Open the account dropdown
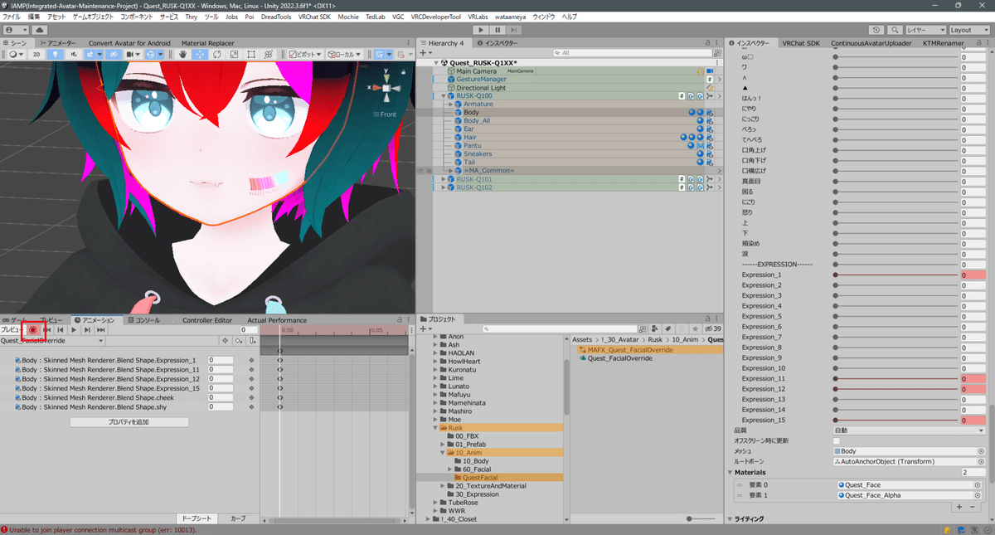This screenshot has height=535, width=995. point(17,29)
